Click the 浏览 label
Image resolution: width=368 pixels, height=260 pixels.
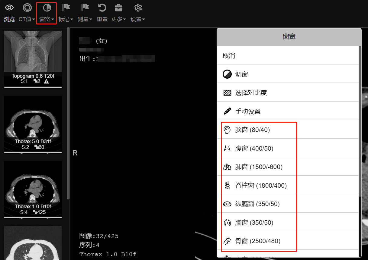click(9, 19)
